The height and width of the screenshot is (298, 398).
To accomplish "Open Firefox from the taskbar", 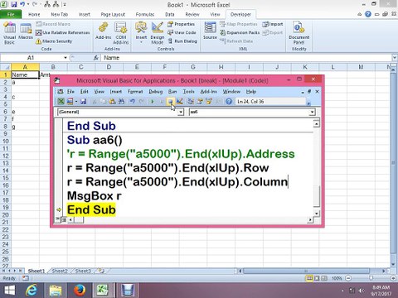I will 80,291.
